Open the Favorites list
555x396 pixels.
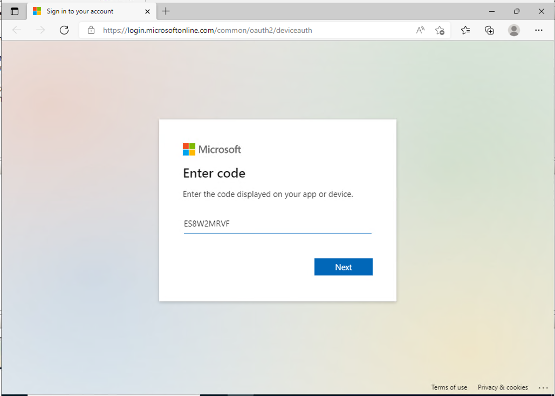[465, 30]
